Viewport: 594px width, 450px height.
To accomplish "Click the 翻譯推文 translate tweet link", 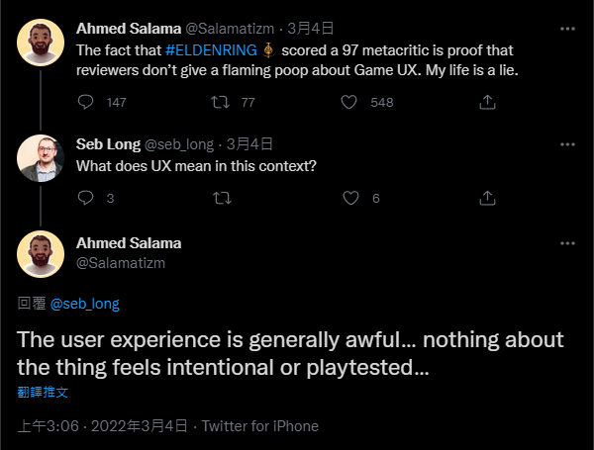I will (43, 393).
